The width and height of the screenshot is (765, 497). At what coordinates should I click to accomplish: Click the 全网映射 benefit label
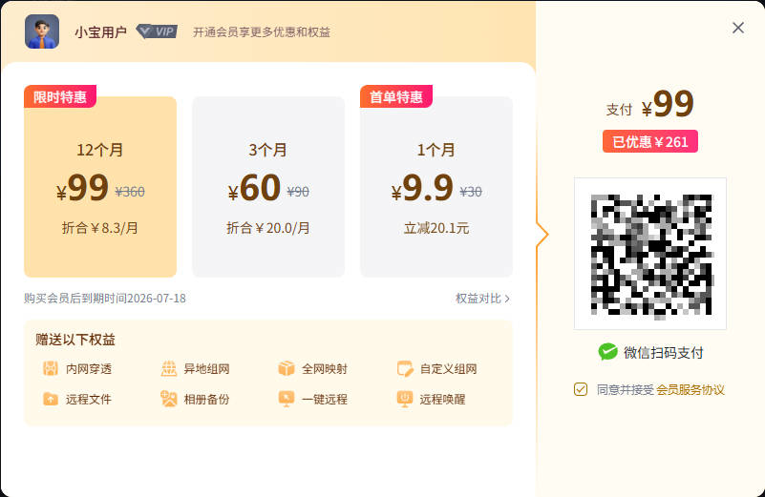pyautogui.click(x=325, y=369)
